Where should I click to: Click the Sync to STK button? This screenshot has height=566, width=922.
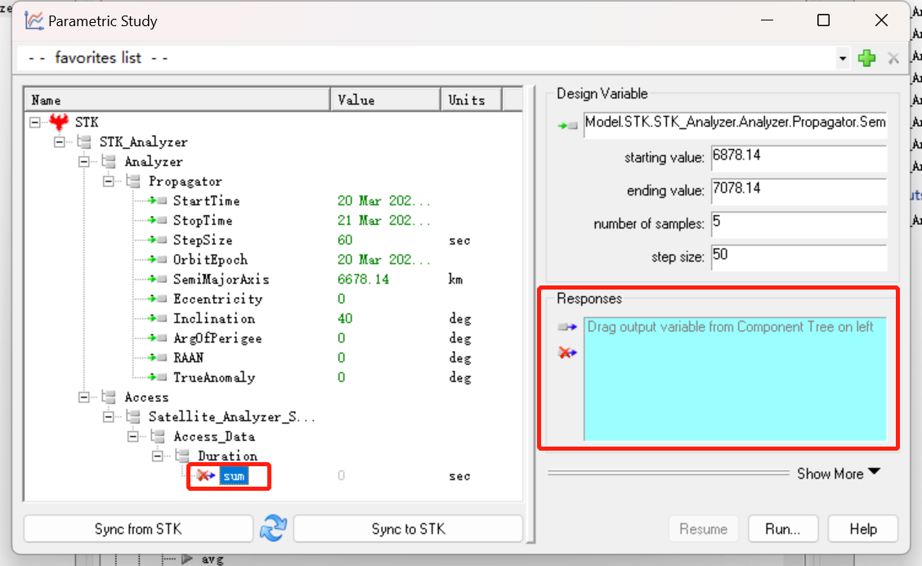click(x=407, y=528)
